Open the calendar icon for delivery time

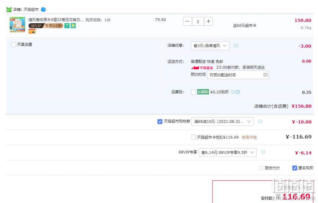point(265,75)
